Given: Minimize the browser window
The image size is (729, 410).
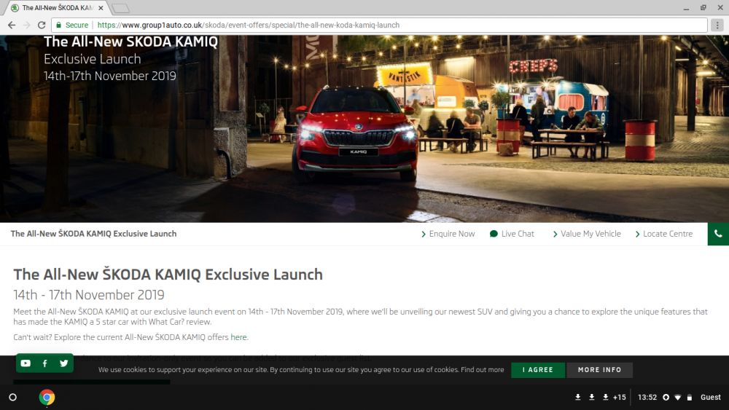Looking at the screenshot, I should click(686, 8).
